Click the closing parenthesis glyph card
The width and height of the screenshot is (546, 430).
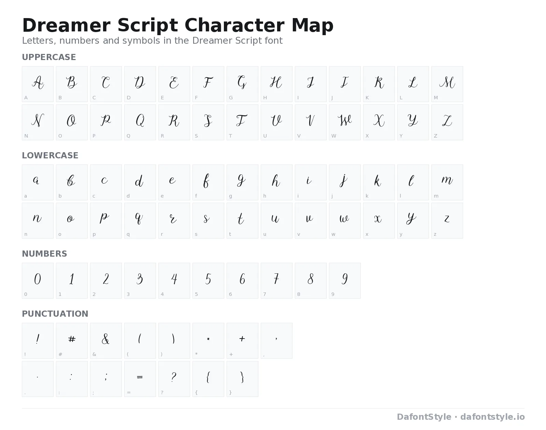(174, 341)
